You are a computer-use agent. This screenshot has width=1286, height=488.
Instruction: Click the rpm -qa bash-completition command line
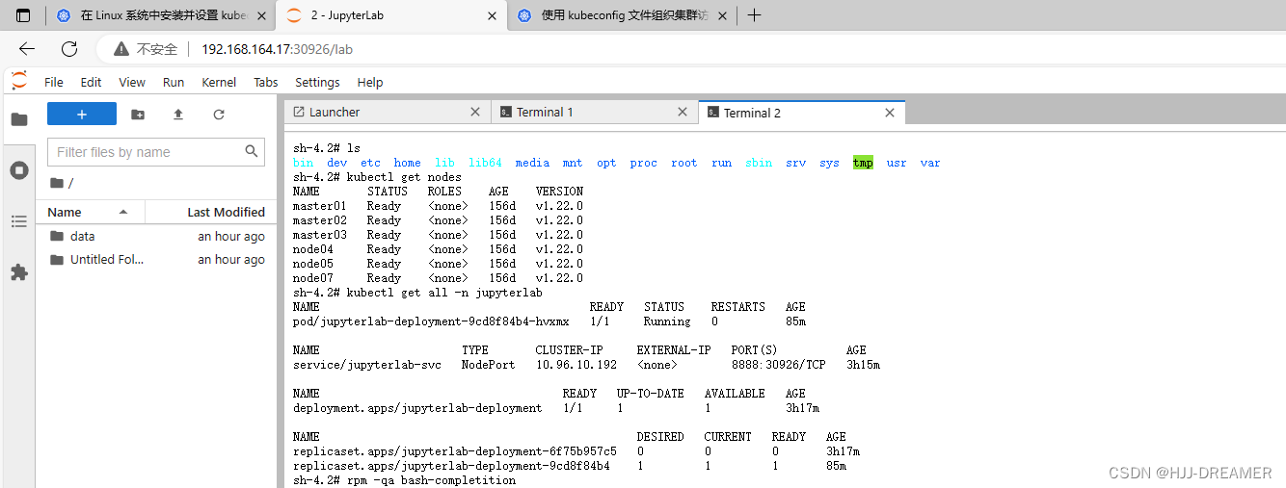coord(405,480)
